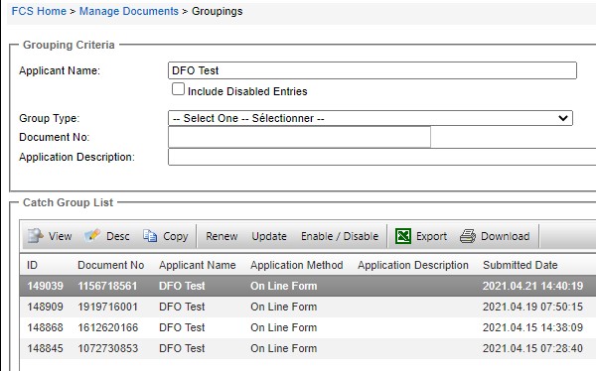Sort by Submitted Date column header

(x=520, y=265)
